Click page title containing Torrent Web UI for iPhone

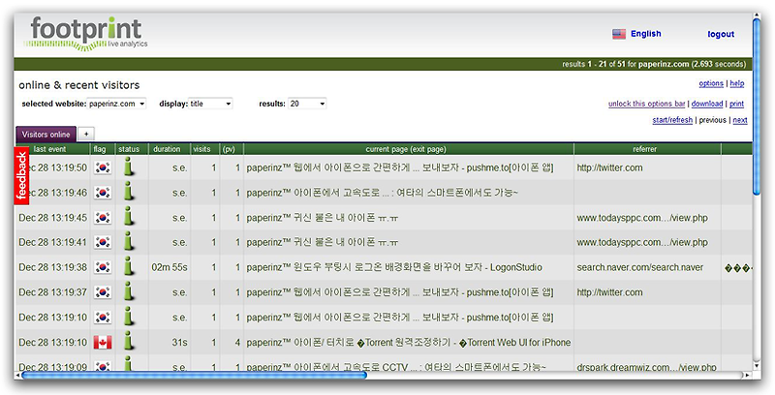(x=408, y=342)
